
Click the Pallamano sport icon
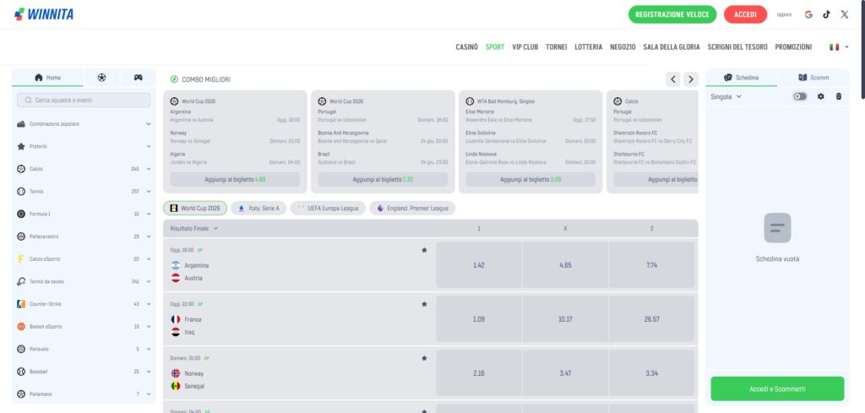point(21,394)
